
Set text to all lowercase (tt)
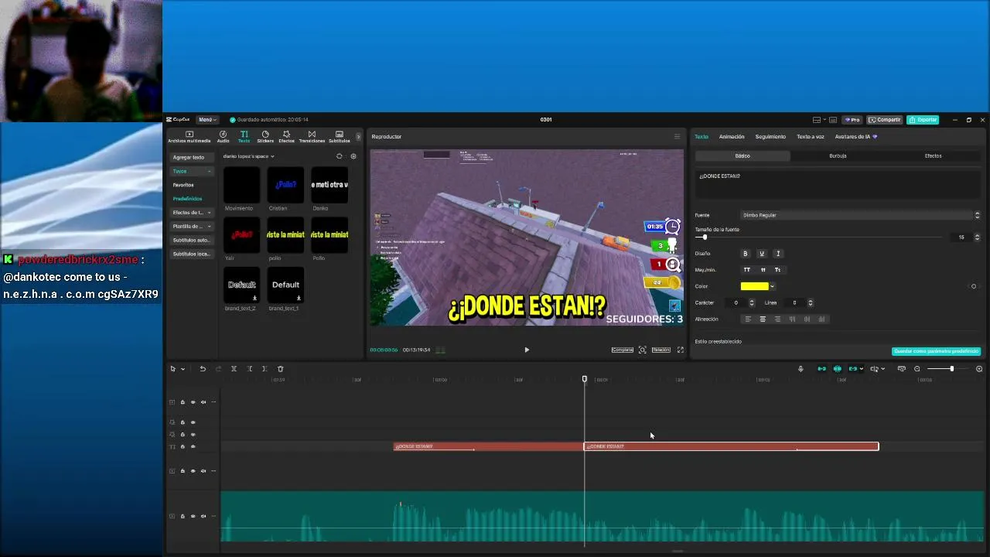(763, 270)
